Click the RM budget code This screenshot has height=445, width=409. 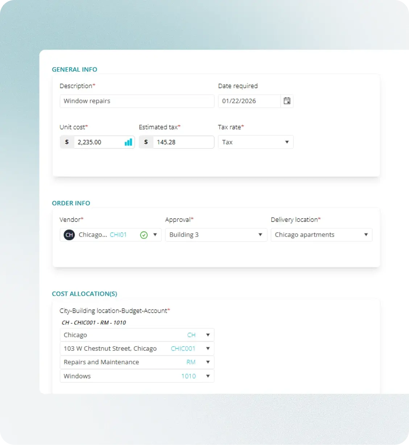coord(191,362)
